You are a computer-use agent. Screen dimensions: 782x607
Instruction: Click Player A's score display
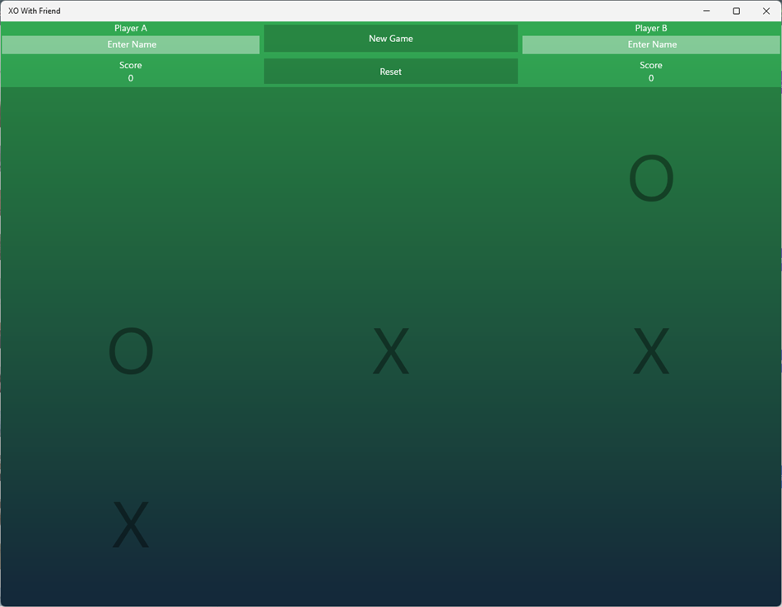(130, 72)
